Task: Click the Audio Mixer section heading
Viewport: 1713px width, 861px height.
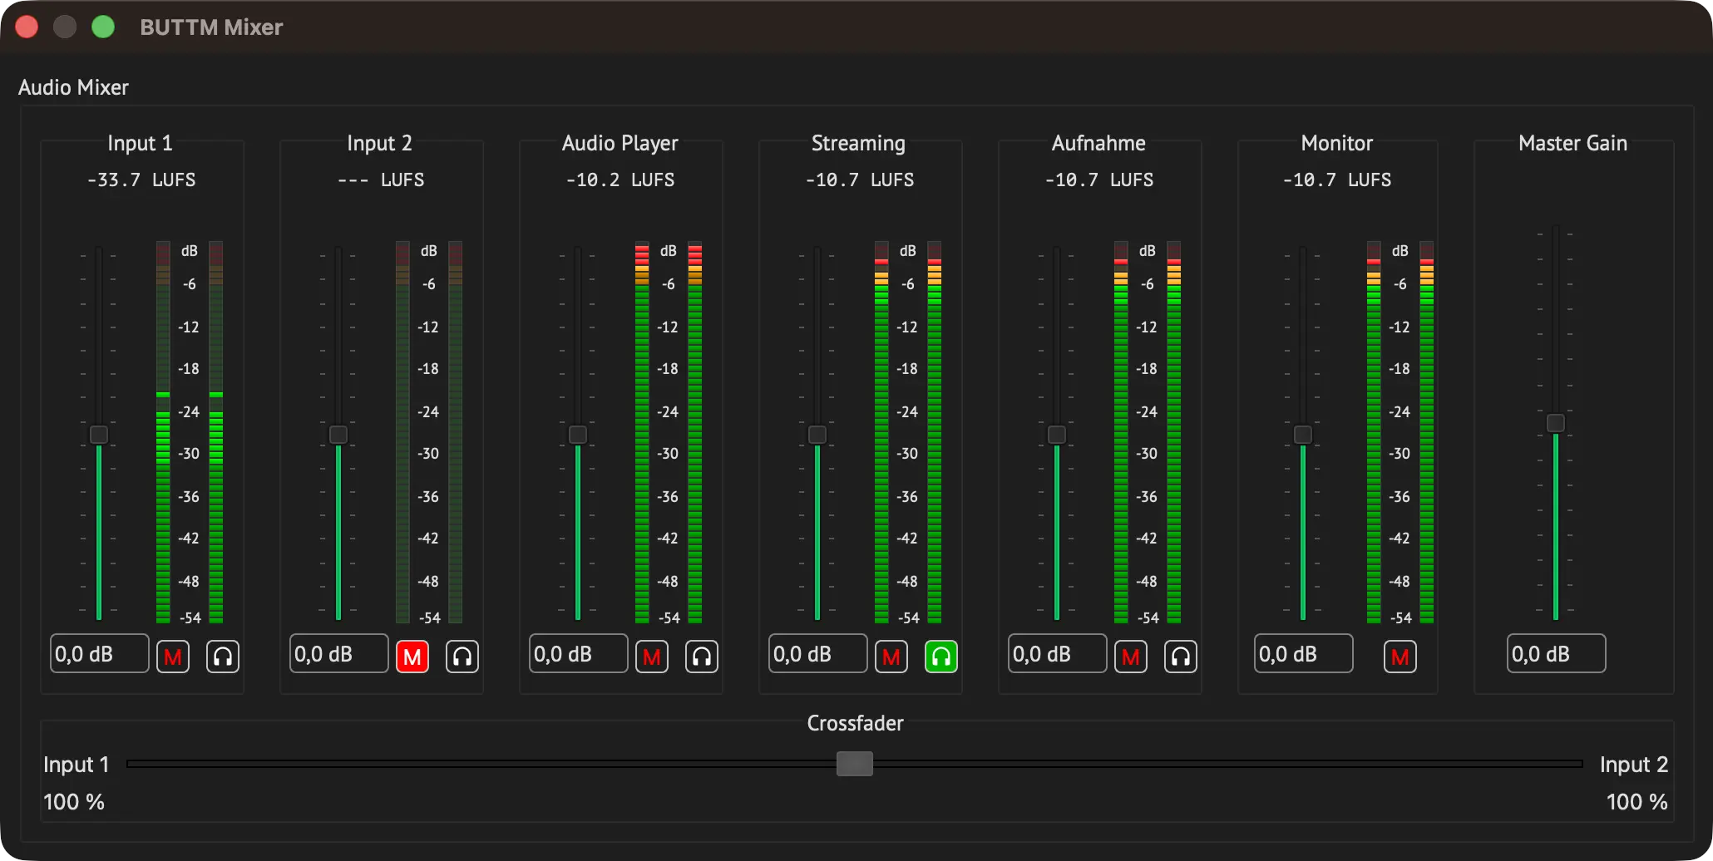Action: pyautogui.click(x=73, y=87)
